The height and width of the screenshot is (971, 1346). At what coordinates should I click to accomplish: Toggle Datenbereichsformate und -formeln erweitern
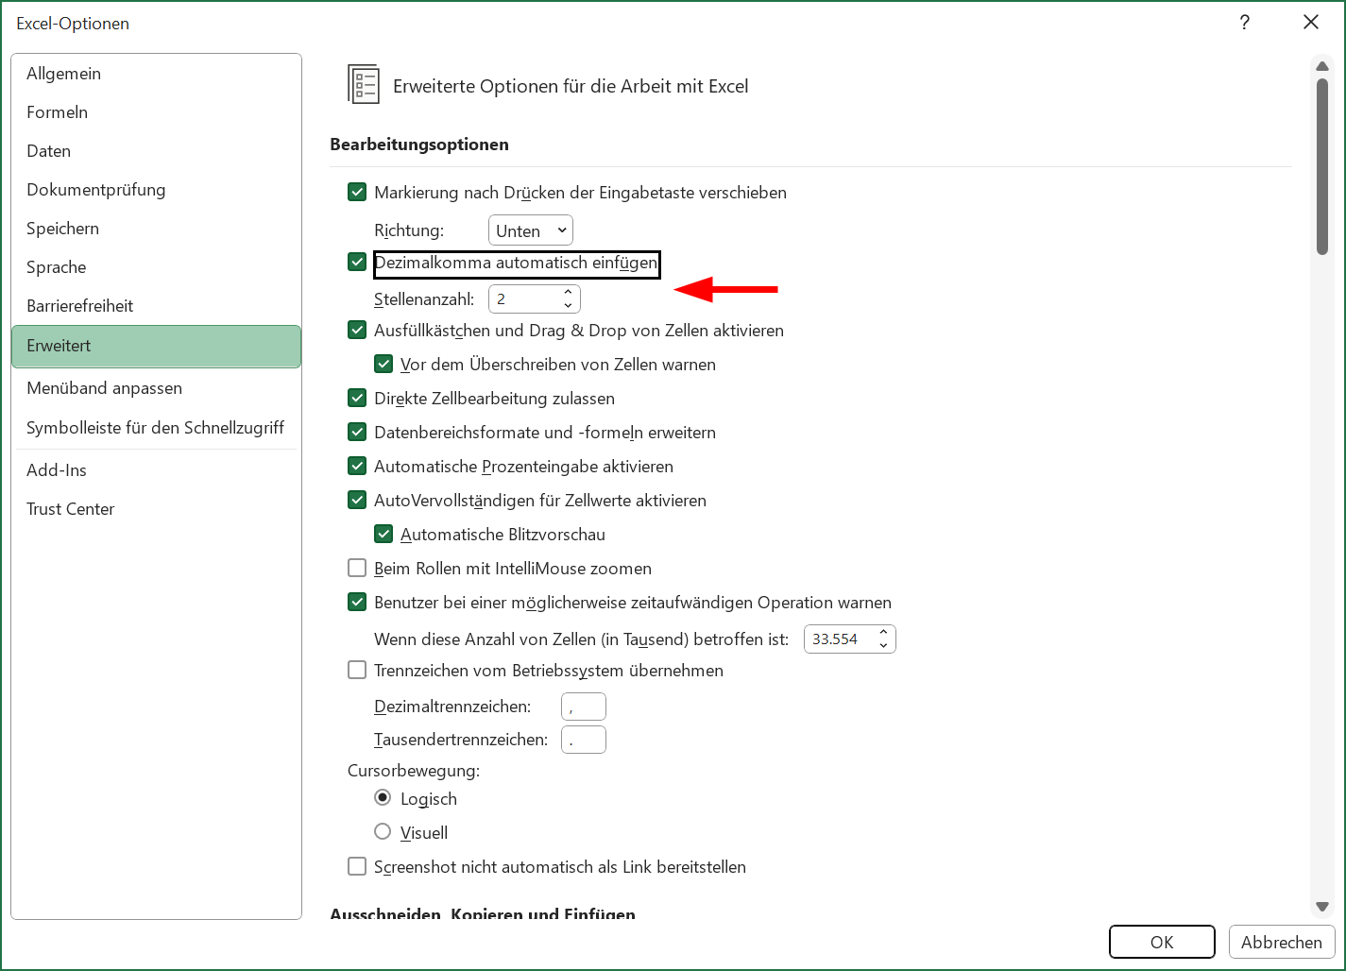coord(357,433)
